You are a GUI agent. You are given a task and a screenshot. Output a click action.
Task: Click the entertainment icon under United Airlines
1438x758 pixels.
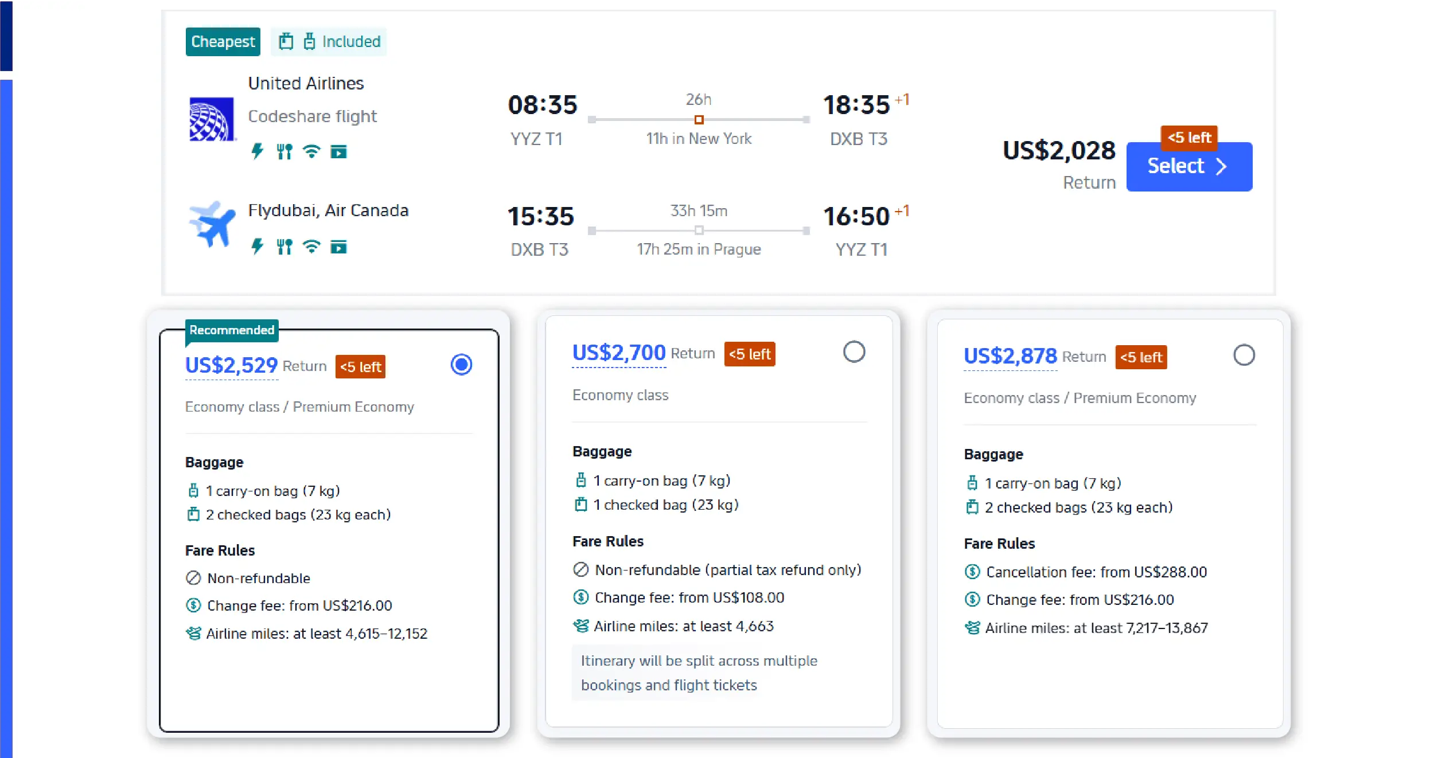pos(338,151)
